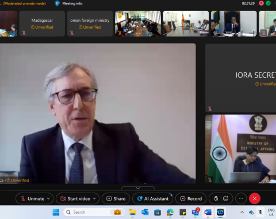
Task: Open the emoji reactions icon
Action: pyautogui.click(x=226, y=198)
